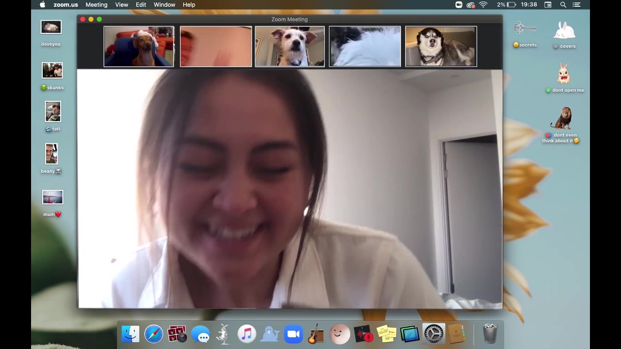Open the audio recorder app with red microphone
The height and width of the screenshot is (349, 621).
click(363, 334)
